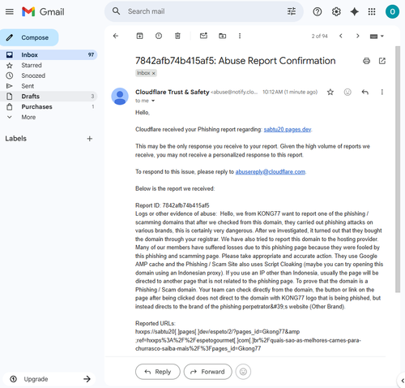Remove the Inbox label chip

[154, 73]
